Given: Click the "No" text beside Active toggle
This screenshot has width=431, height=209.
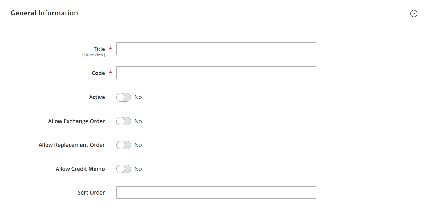Looking at the screenshot, I should (x=138, y=97).
